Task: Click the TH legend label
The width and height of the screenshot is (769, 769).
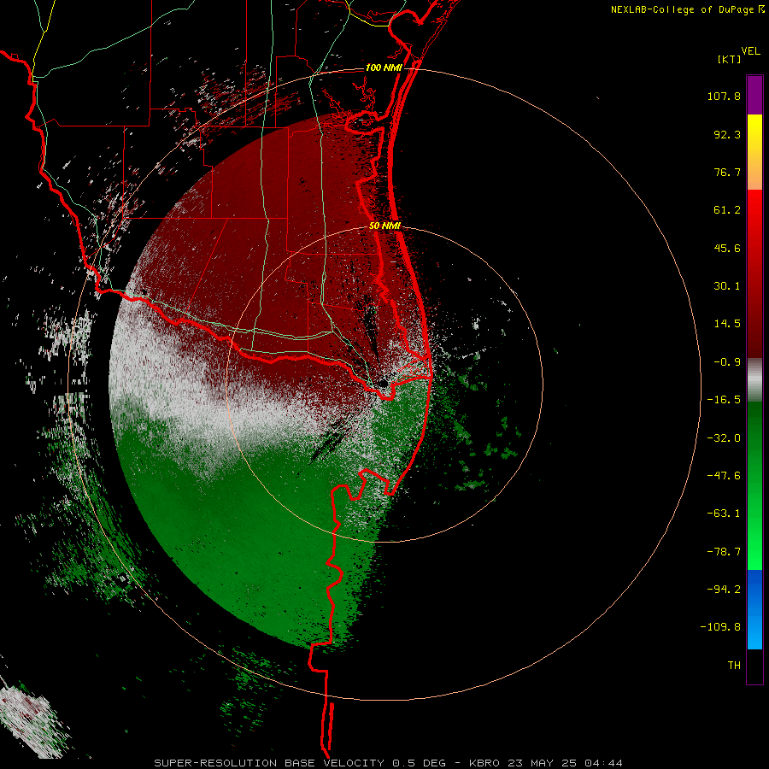Action: click(x=734, y=666)
